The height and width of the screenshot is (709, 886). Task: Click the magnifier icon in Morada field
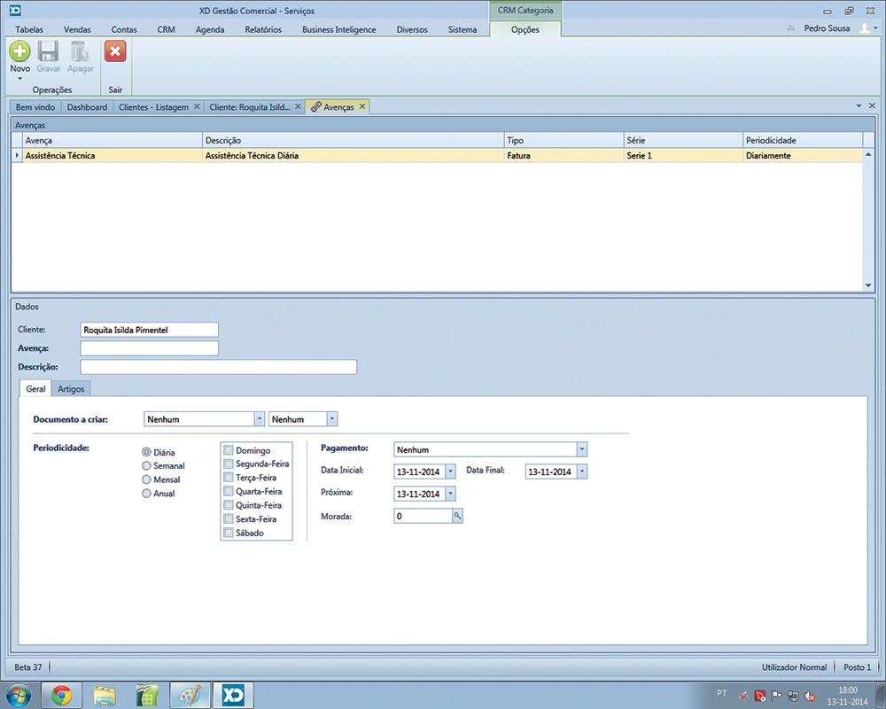pos(457,516)
